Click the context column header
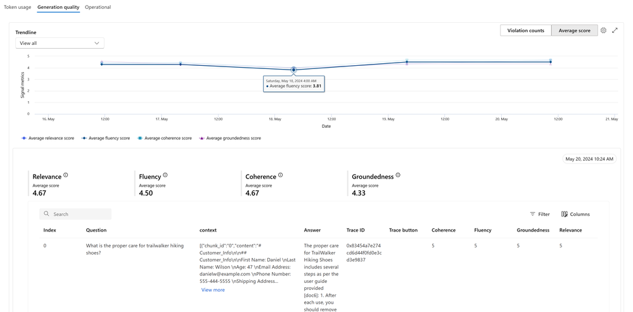The image size is (633, 312). (x=208, y=230)
